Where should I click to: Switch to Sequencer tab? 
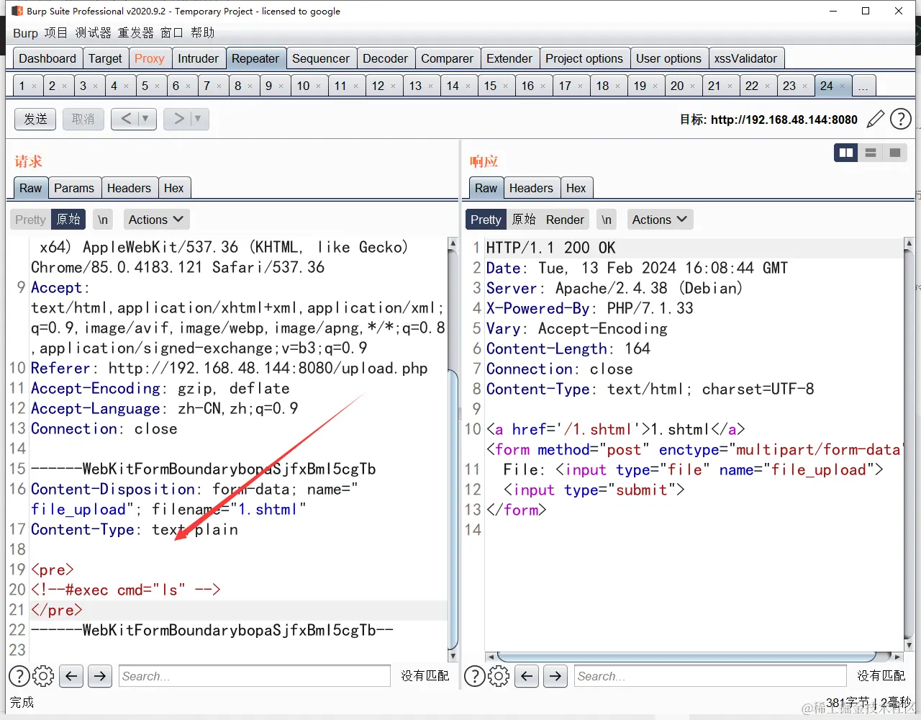(x=321, y=58)
